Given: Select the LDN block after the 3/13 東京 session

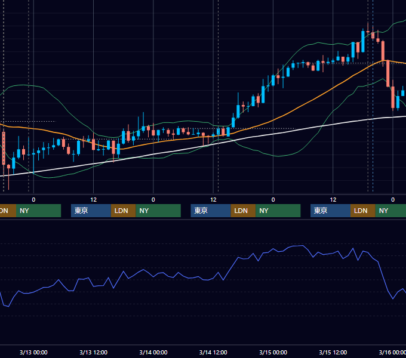Looking at the screenshot, I should click(123, 211).
